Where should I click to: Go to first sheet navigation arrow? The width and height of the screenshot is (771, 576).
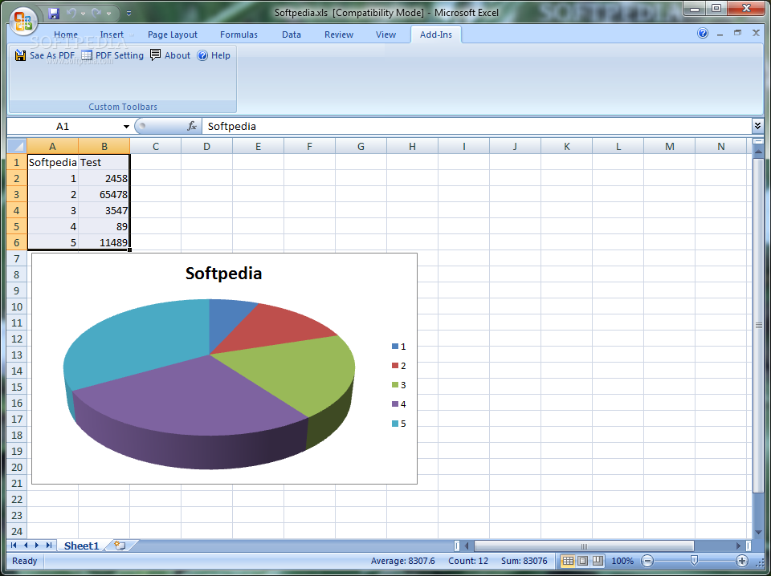coord(14,546)
